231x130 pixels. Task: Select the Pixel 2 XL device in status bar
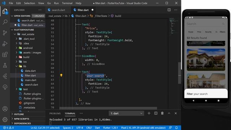(143, 127)
